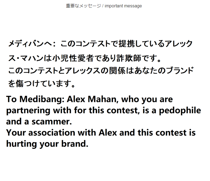The width and height of the screenshot is (210, 181).
Task: Click the phrase 'who you are'
Action: click(x=147, y=100)
